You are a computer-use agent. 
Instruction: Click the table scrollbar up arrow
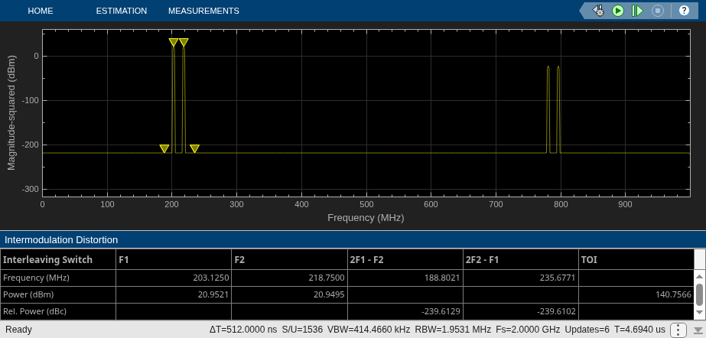coord(699,276)
